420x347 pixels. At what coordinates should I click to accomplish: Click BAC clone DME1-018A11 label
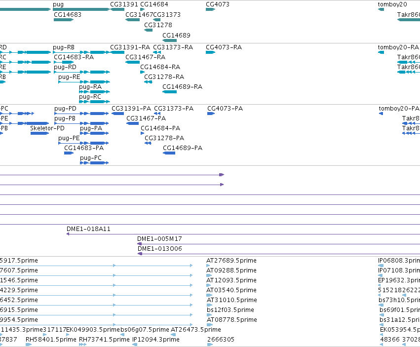(88, 229)
